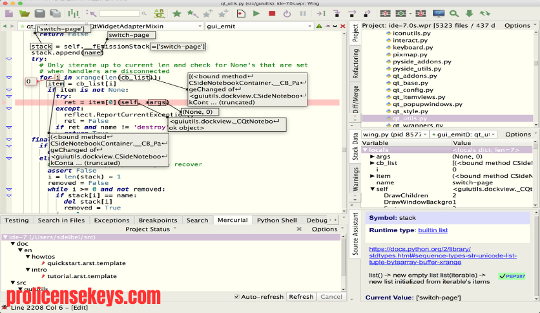Switch to the Testing tab
Screen dimensions: 540x313
[17, 221]
